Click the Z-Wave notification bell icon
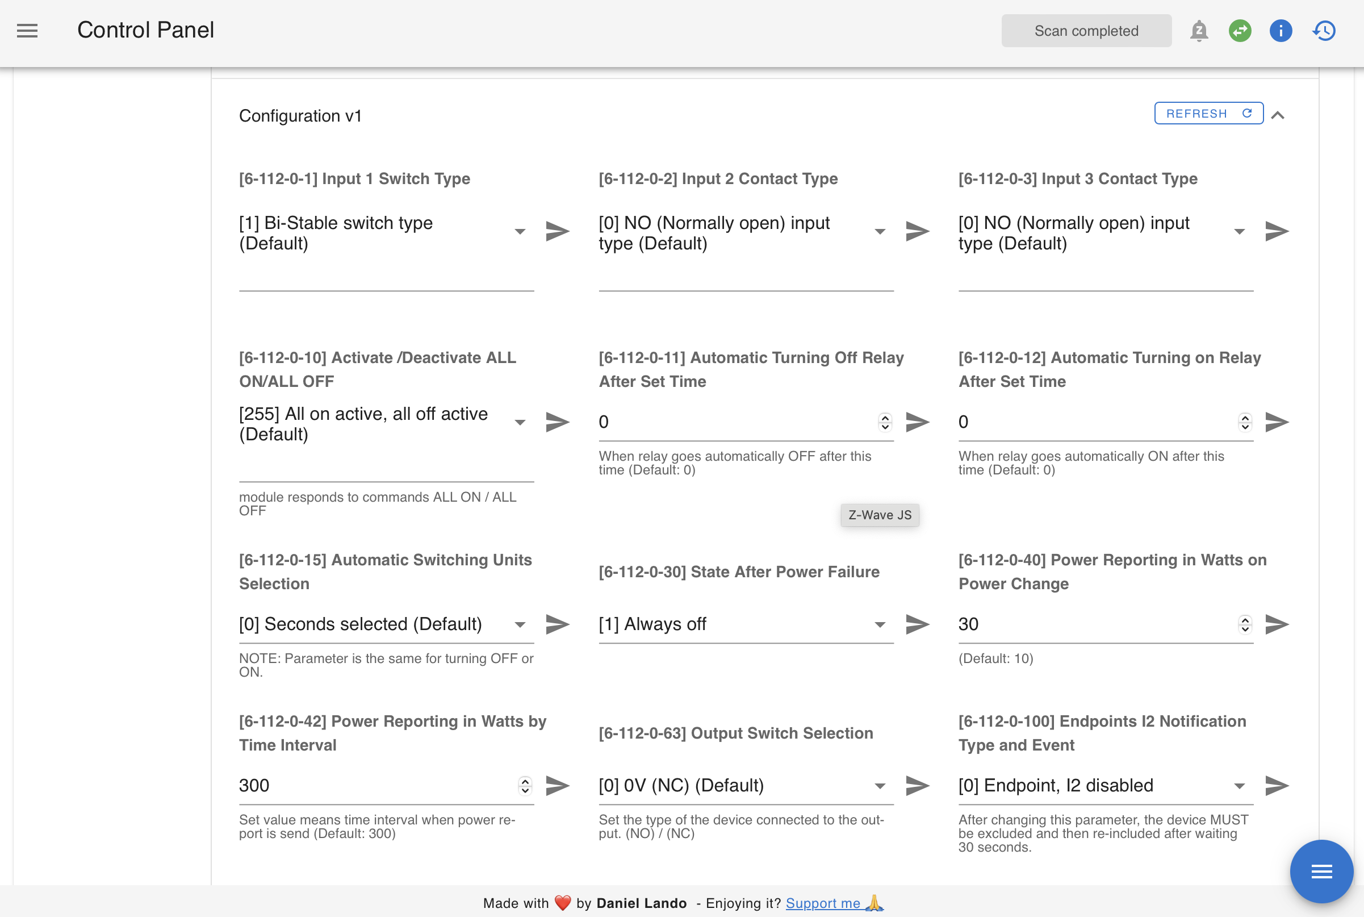The image size is (1364, 917). pyautogui.click(x=1199, y=31)
